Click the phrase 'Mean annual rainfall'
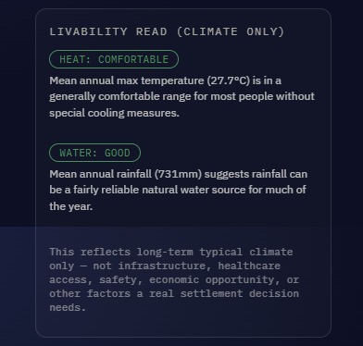Viewport: 363px width, 346px height. (x=101, y=174)
